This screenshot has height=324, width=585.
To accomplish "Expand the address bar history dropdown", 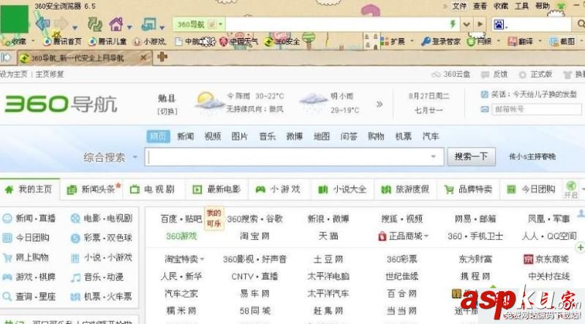I will (x=467, y=25).
